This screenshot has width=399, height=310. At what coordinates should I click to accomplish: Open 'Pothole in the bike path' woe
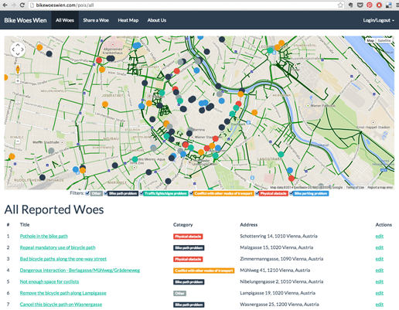(x=44, y=236)
